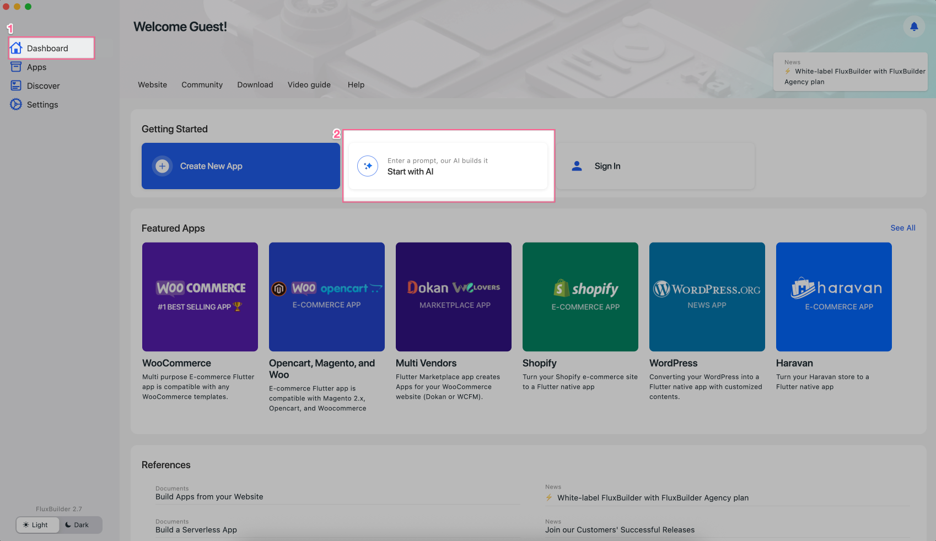Click See All featured apps
Screen dimensions: 936x541
tap(903, 228)
